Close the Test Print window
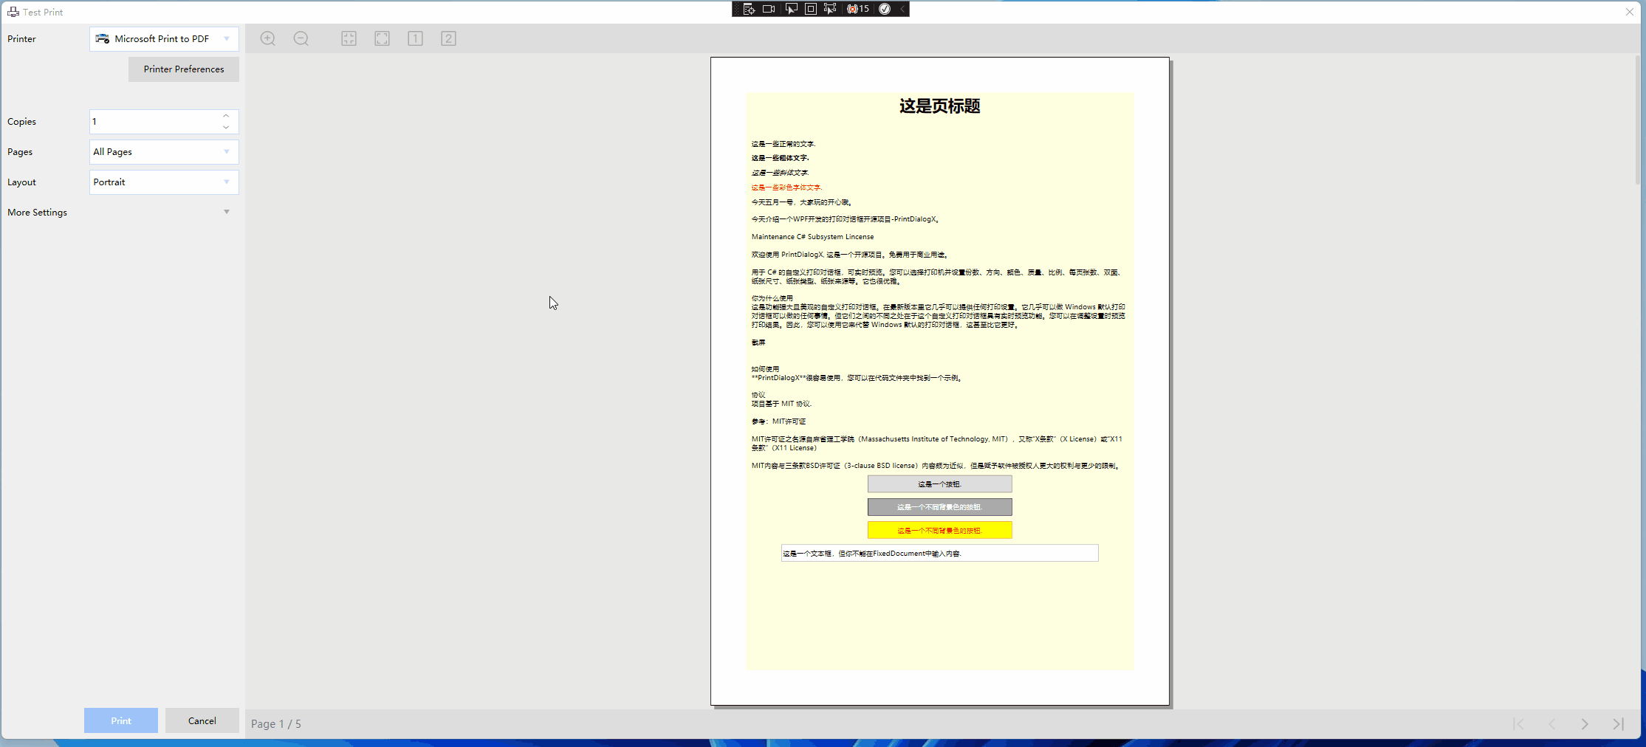Viewport: 1646px width, 747px height. click(x=1630, y=12)
